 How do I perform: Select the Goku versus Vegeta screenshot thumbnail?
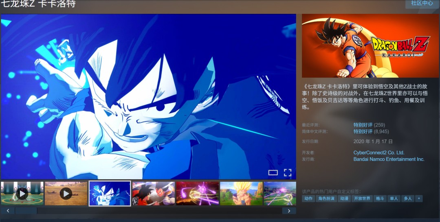point(153,194)
